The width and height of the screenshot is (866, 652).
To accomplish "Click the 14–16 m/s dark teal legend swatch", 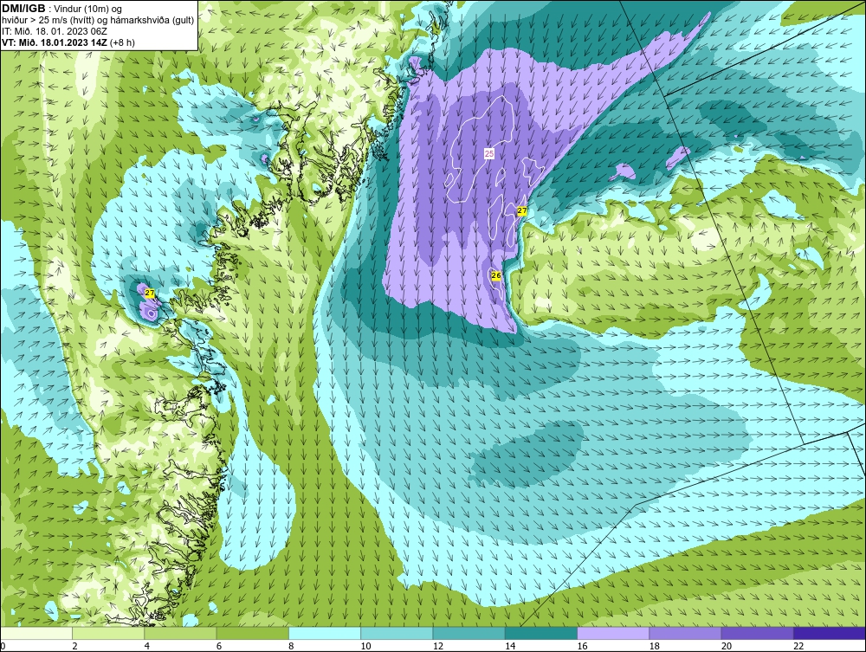I will pos(541,633).
